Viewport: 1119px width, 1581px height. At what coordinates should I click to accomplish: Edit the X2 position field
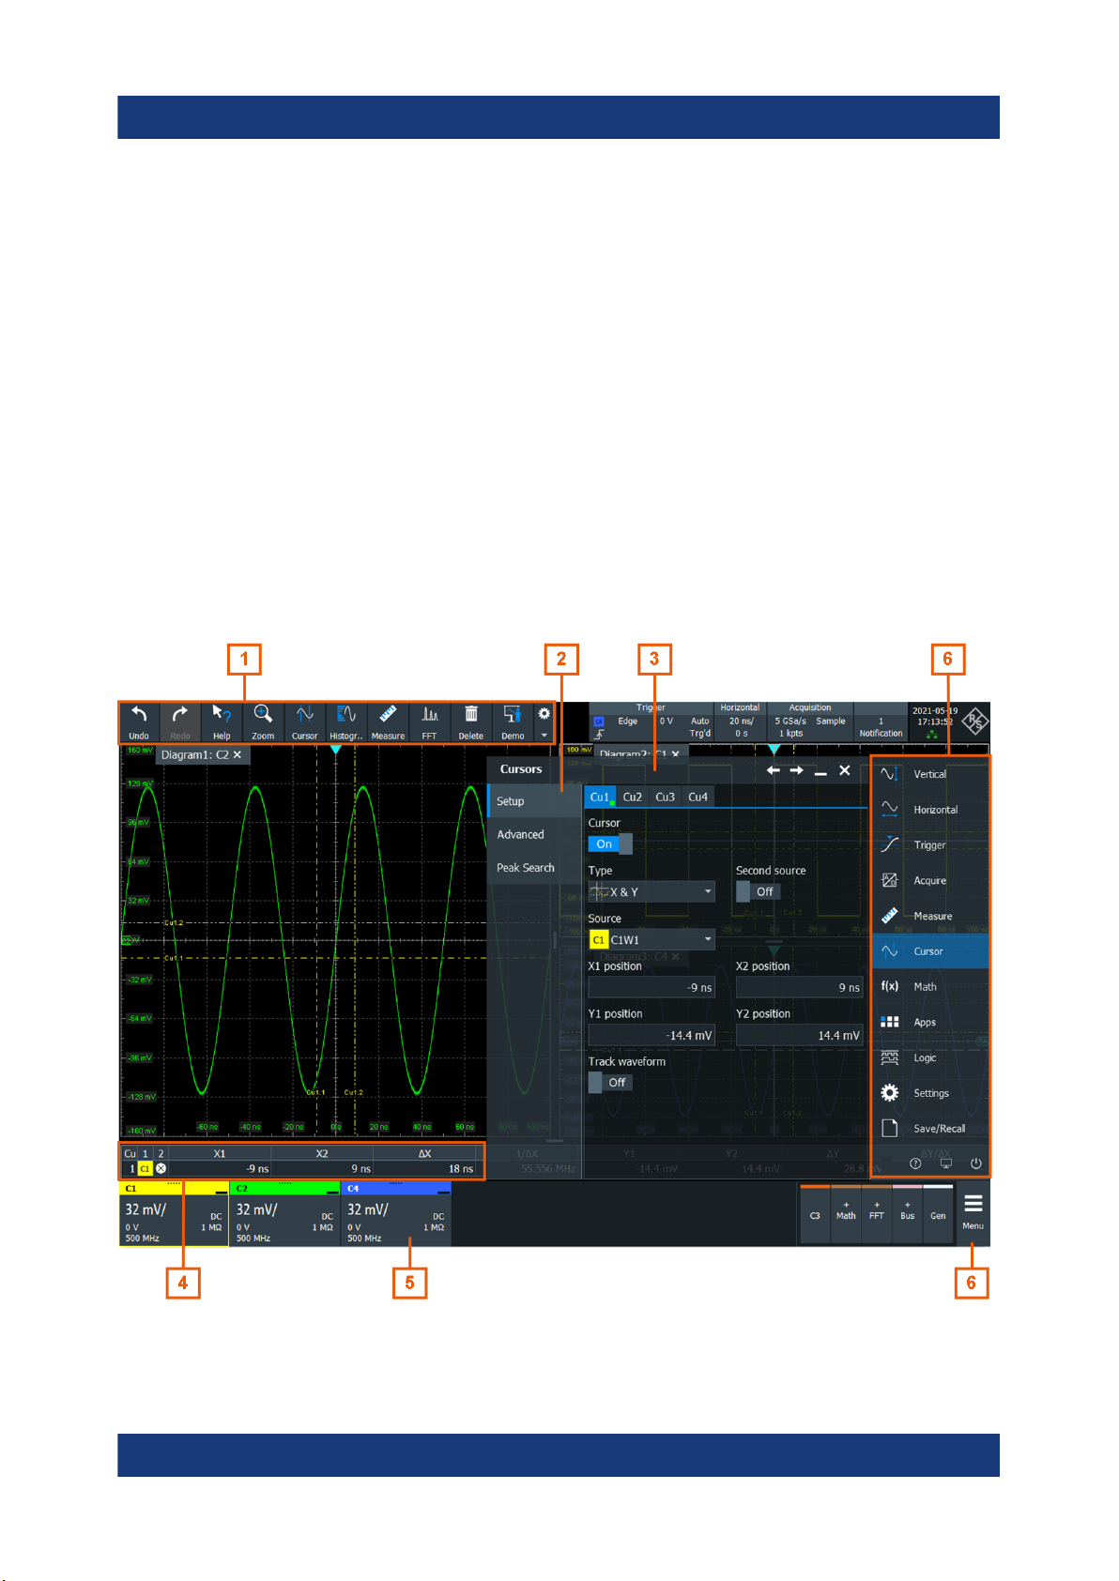point(799,987)
